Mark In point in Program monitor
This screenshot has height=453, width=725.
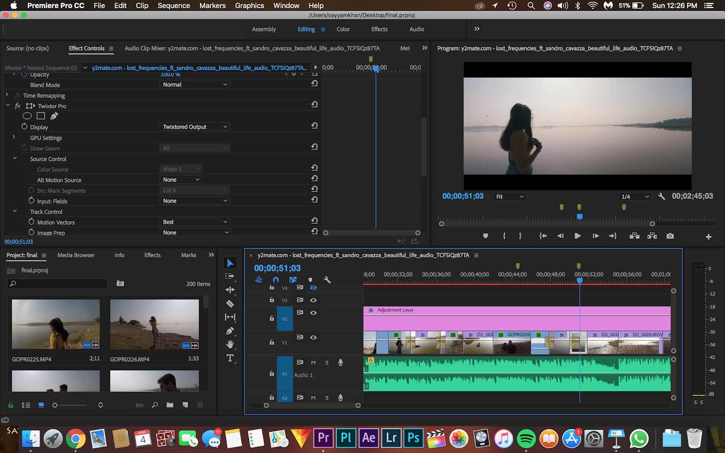pos(504,236)
